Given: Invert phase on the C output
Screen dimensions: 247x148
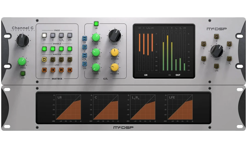Looking at the screenshot, I should [217, 36].
